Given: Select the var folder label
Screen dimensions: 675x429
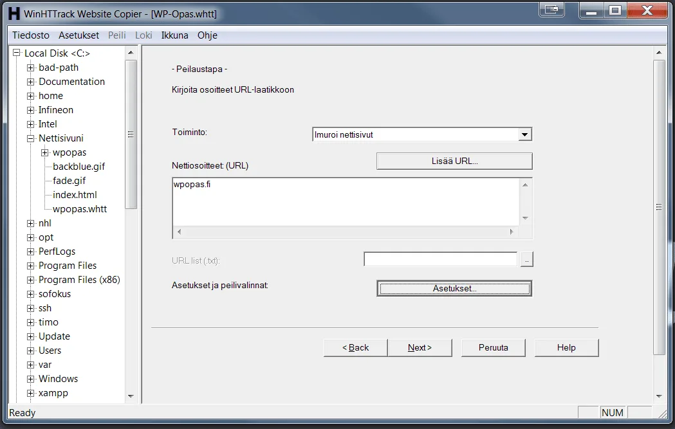Looking at the screenshot, I should pyautogui.click(x=45, y=365).
